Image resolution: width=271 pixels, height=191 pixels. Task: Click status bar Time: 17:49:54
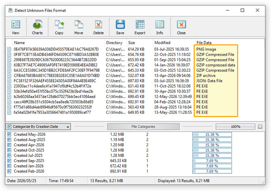61,181
